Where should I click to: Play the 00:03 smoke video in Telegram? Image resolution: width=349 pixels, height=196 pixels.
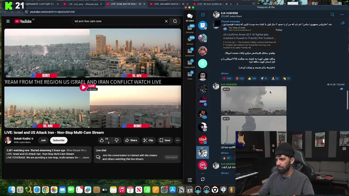tap(254, 100)
